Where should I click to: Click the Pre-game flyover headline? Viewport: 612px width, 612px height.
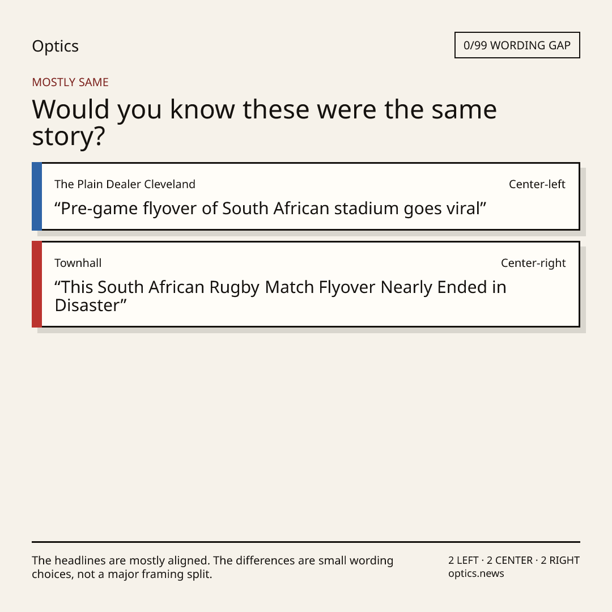[x=270, y=209]
